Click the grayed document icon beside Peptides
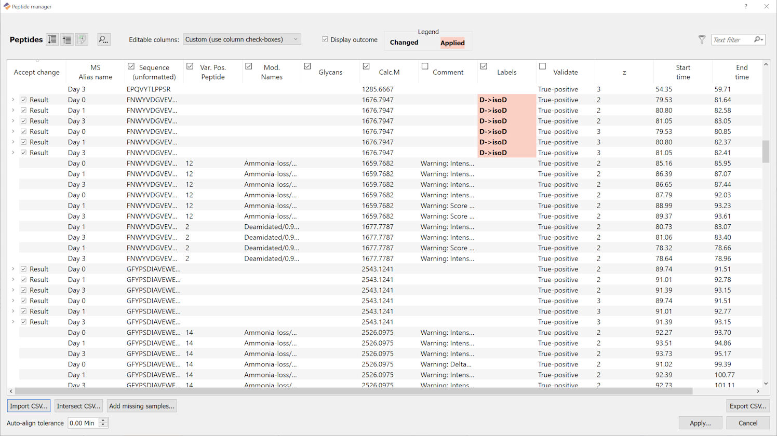The height and width of the screenshot is (436, 777). tap(82, 39)
